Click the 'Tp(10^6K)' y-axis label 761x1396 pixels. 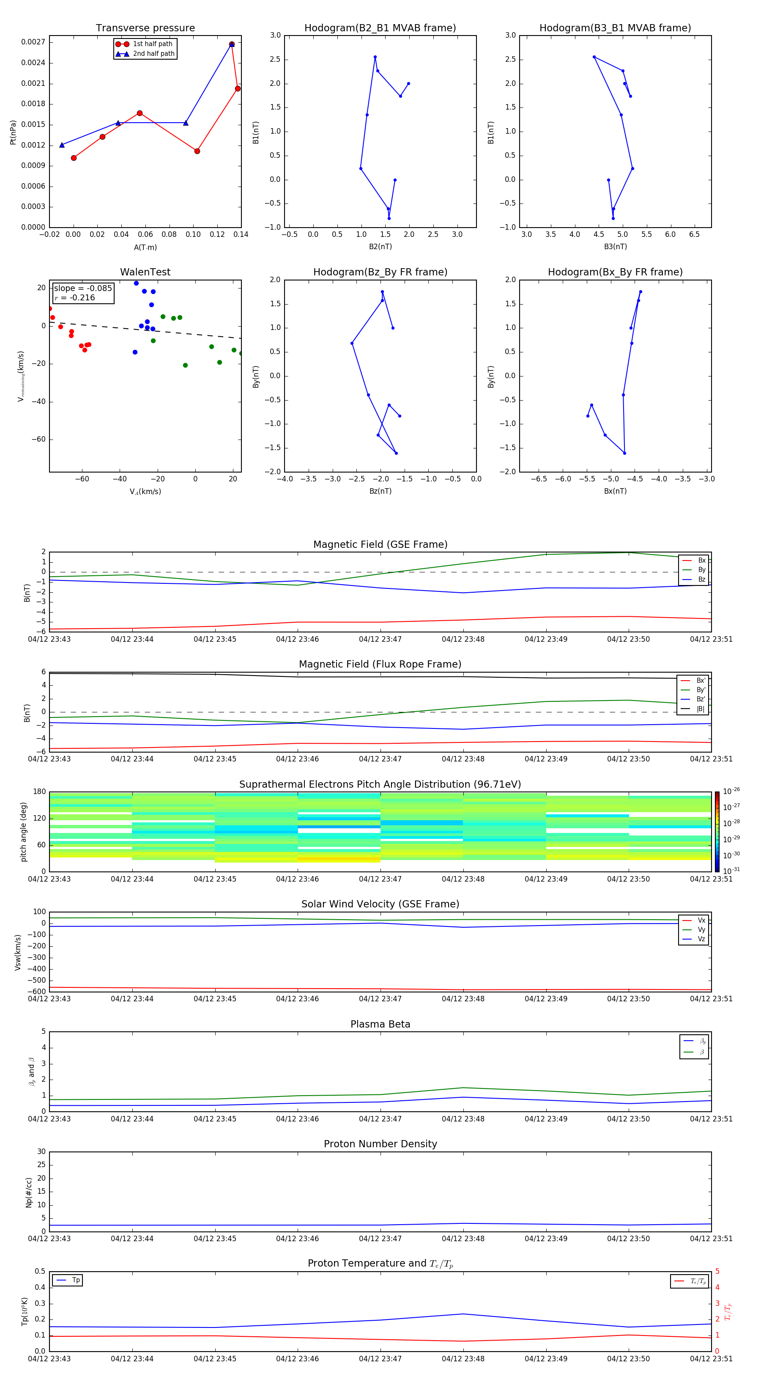point(25,1311)
